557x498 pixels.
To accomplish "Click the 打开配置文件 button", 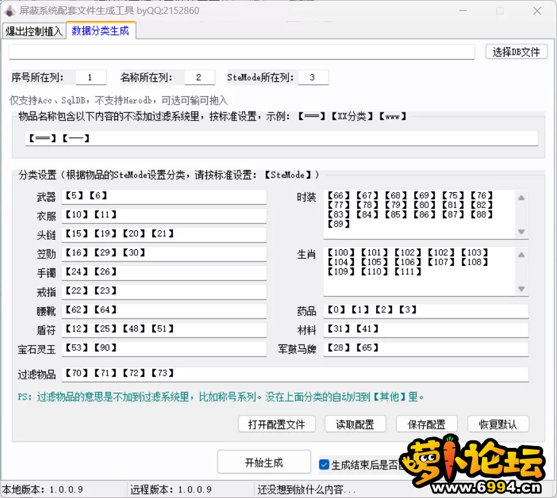I will point(277,424).
